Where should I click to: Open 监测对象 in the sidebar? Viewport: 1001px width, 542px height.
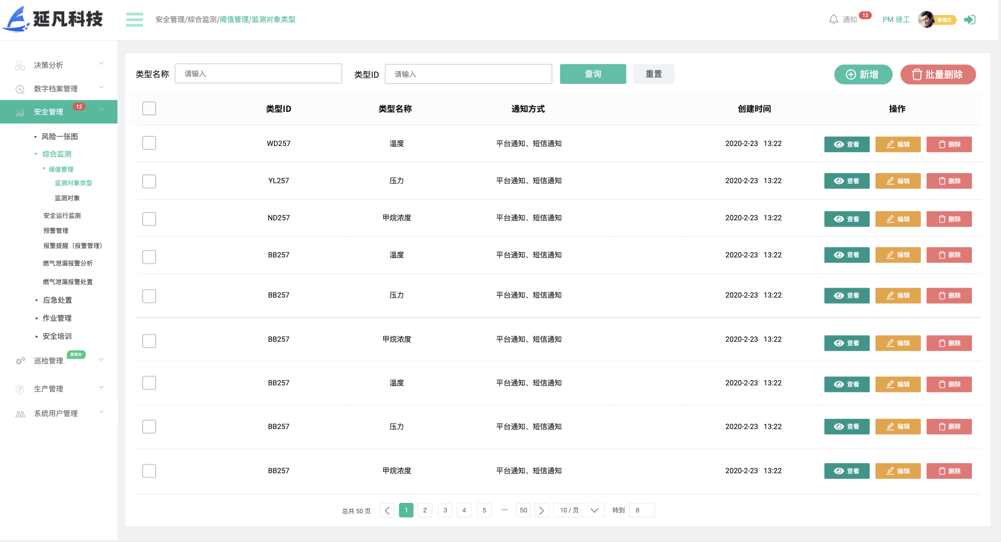pos(67,198)
